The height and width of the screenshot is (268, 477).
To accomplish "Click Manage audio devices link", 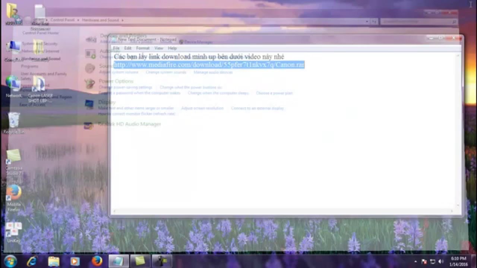I will point(213,72).
